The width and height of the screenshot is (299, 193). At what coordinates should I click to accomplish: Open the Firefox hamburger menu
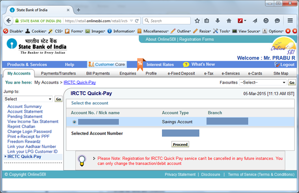290,21
